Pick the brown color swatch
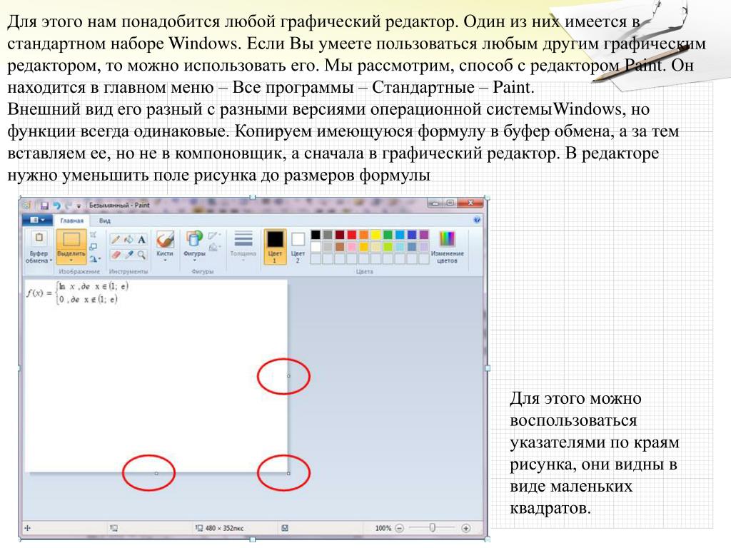This screenshot has width=731, height=548. pyautogui.click(x=340, y=246)
